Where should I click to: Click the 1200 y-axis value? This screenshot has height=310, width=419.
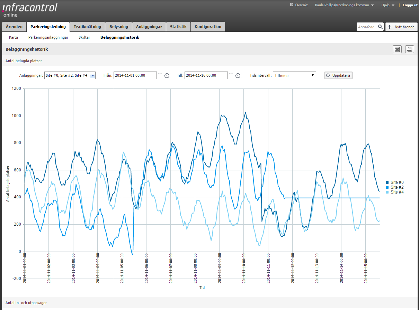point(17,88)
